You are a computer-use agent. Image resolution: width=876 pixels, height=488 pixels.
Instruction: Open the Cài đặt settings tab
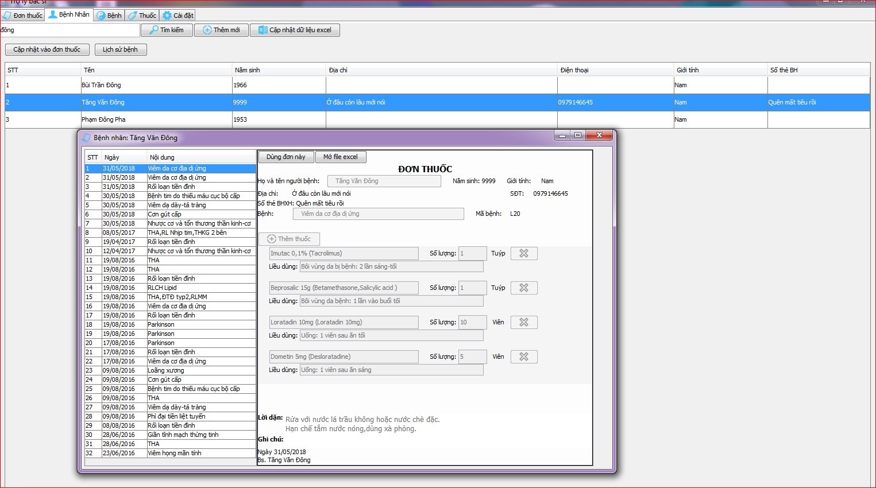point(178,16)
